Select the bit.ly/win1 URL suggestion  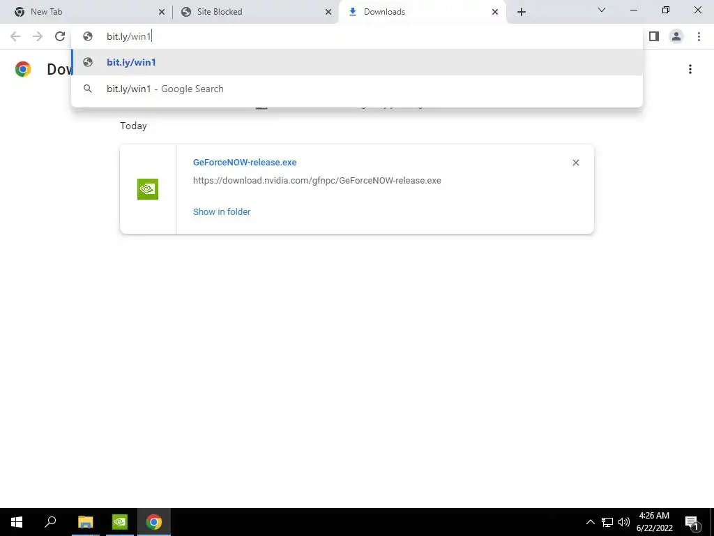coord(357,62)
